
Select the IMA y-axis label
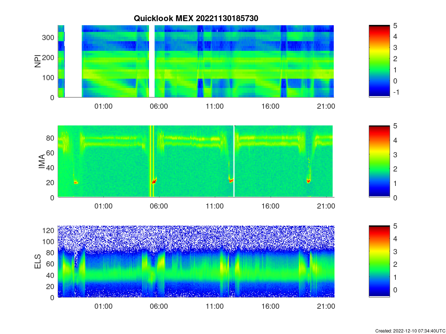click(x=42, y=161)
